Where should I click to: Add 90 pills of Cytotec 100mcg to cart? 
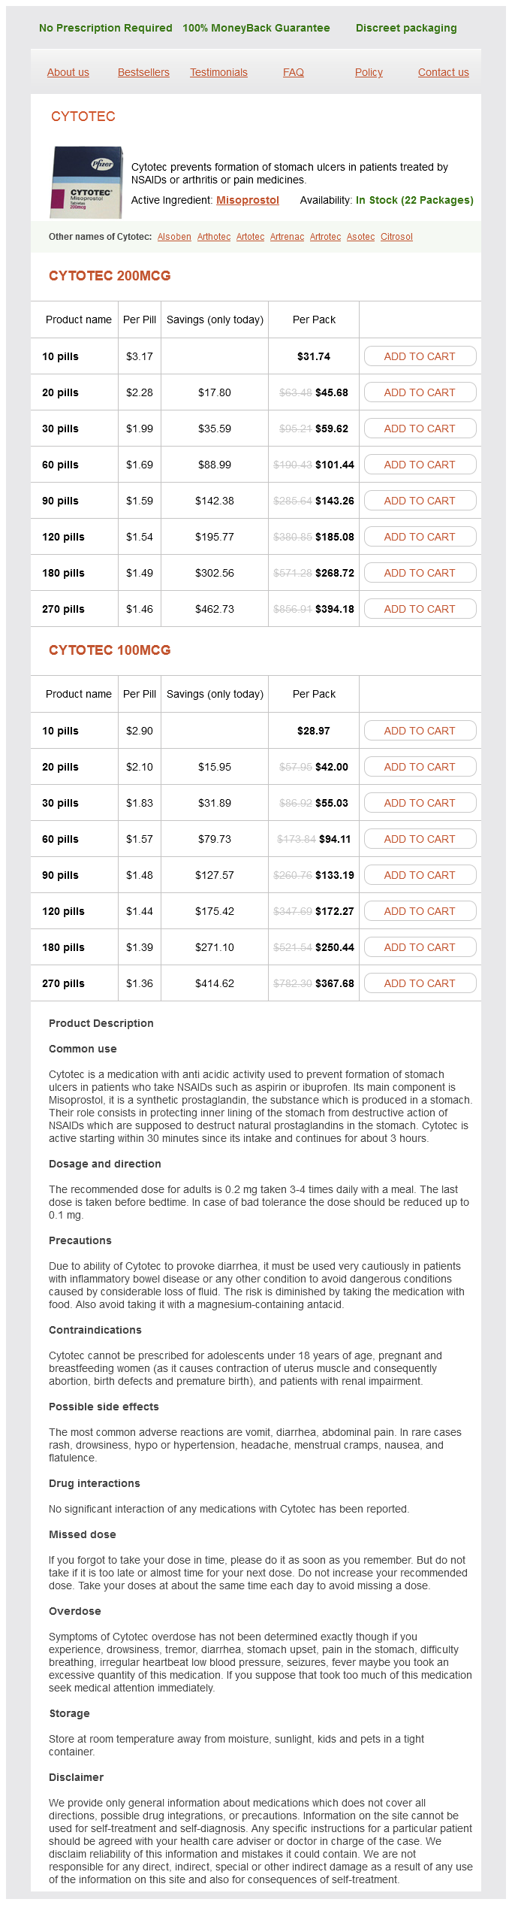pyautogui.click(x=420, y=875)
